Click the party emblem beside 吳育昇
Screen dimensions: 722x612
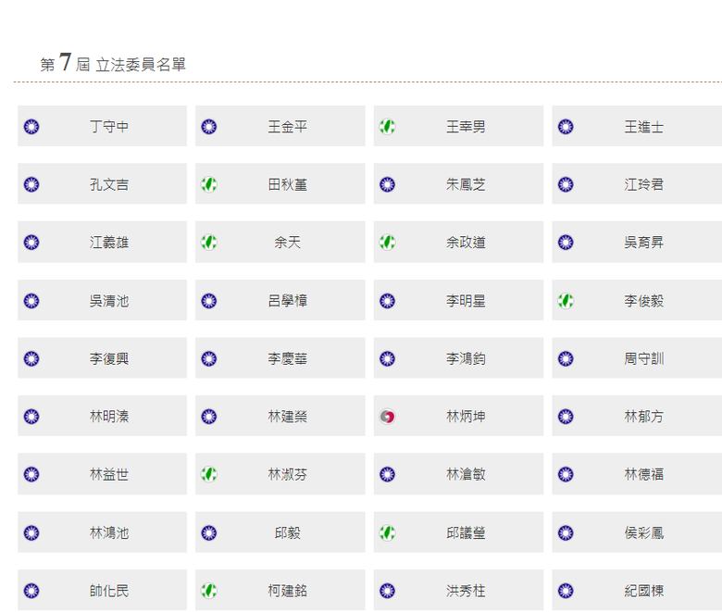click(566, 243)
